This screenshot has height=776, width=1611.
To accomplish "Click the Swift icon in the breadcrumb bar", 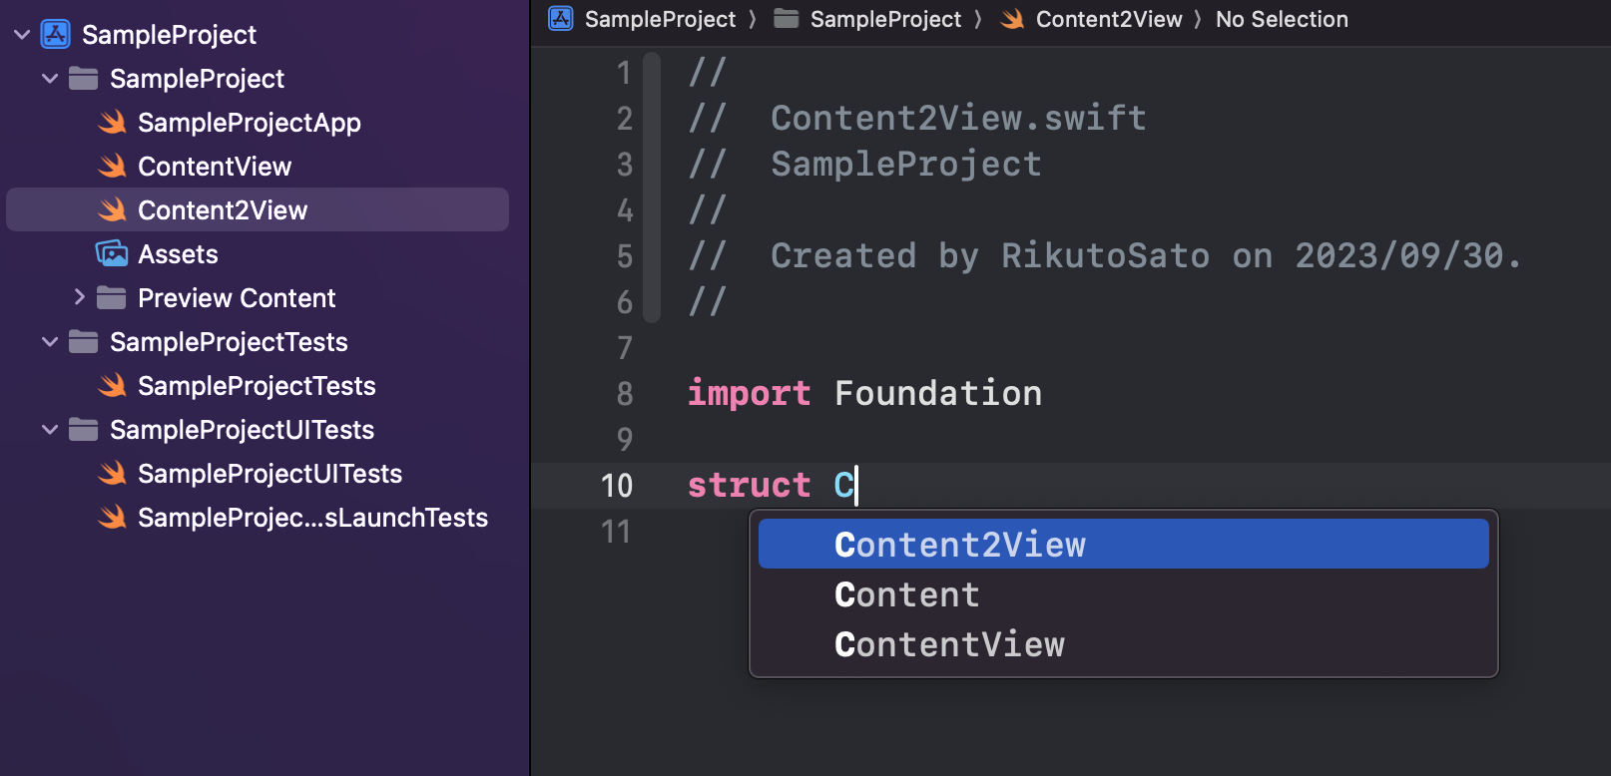I will coord(1012,19).
